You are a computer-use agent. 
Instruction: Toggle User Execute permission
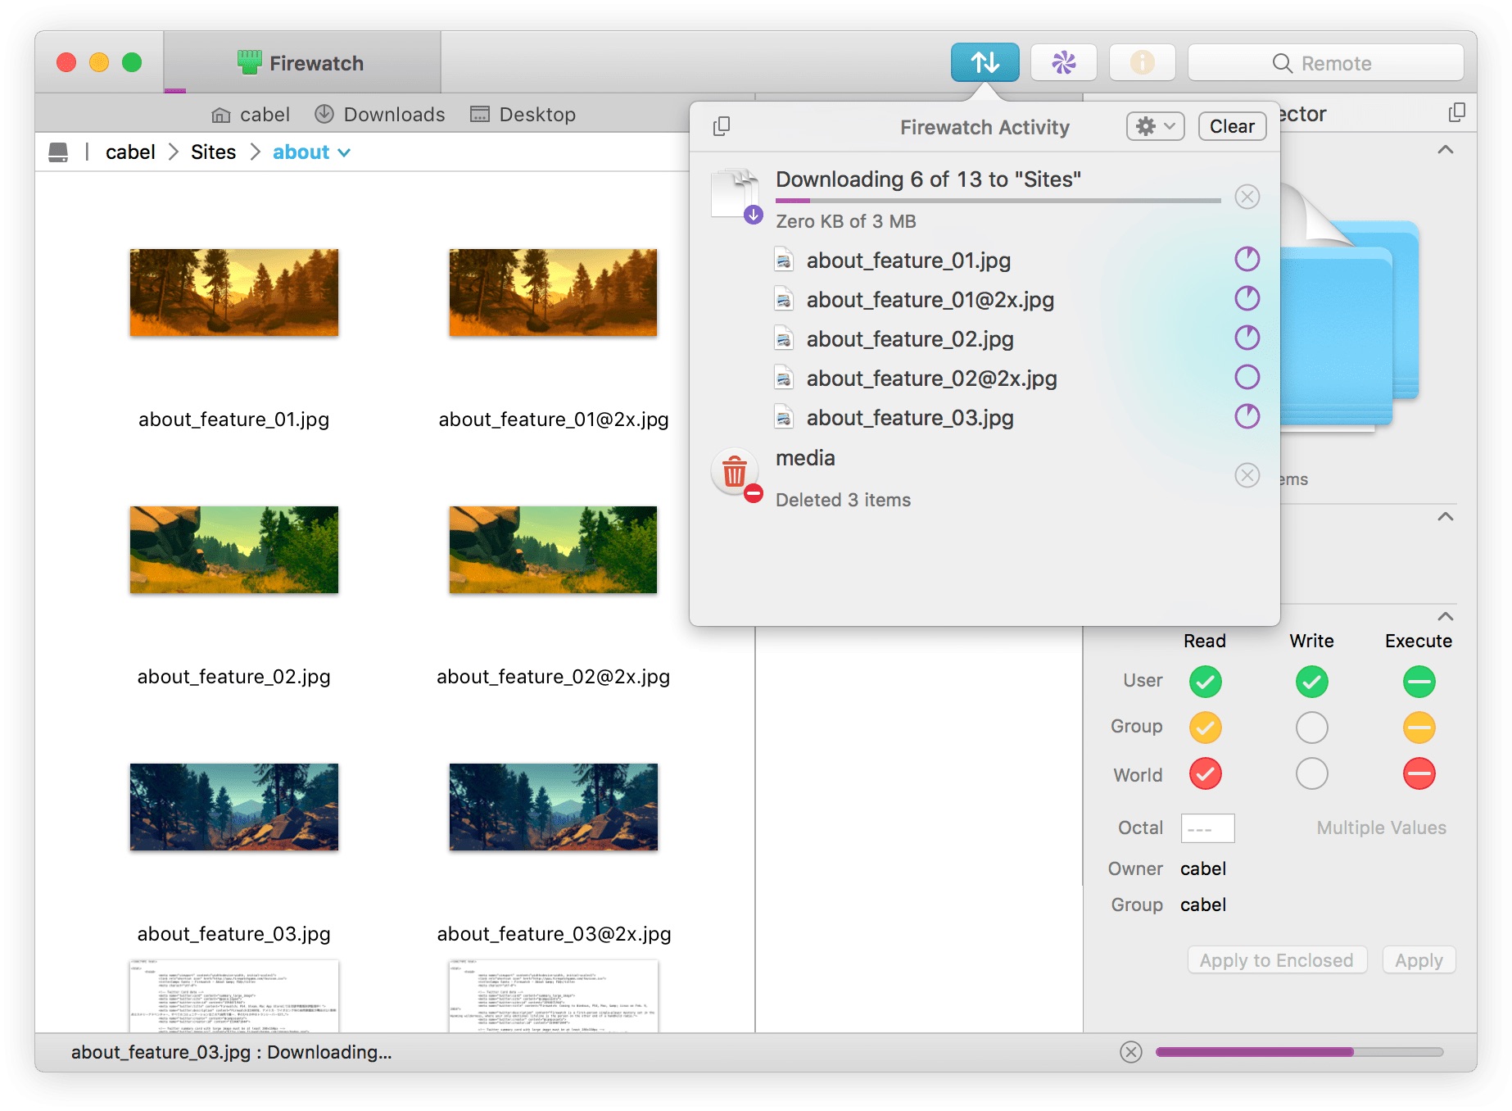(x=1419, y=682)
